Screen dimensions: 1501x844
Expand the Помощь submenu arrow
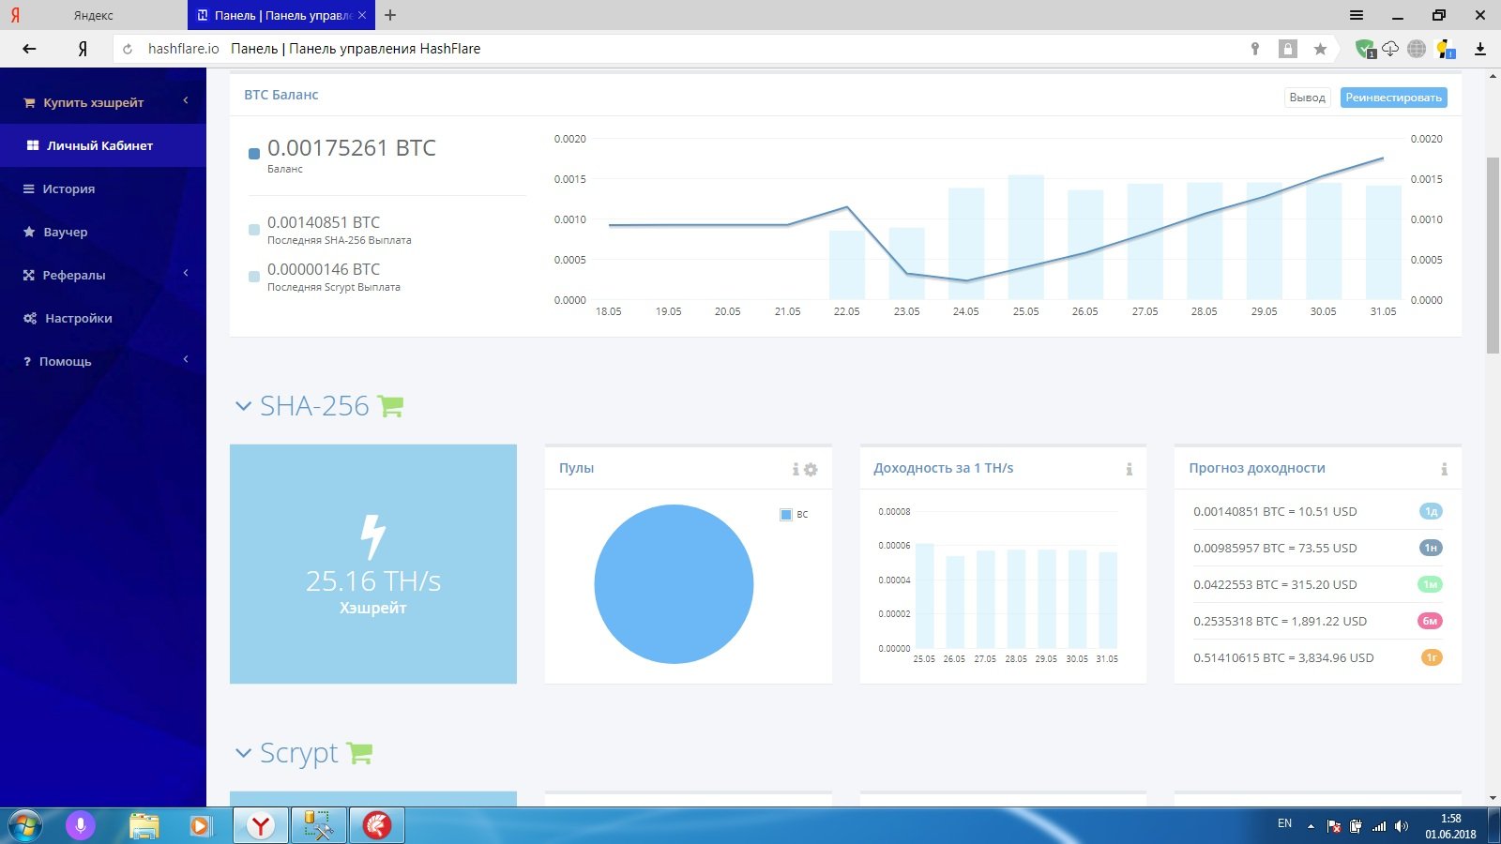tap(186, 359)
